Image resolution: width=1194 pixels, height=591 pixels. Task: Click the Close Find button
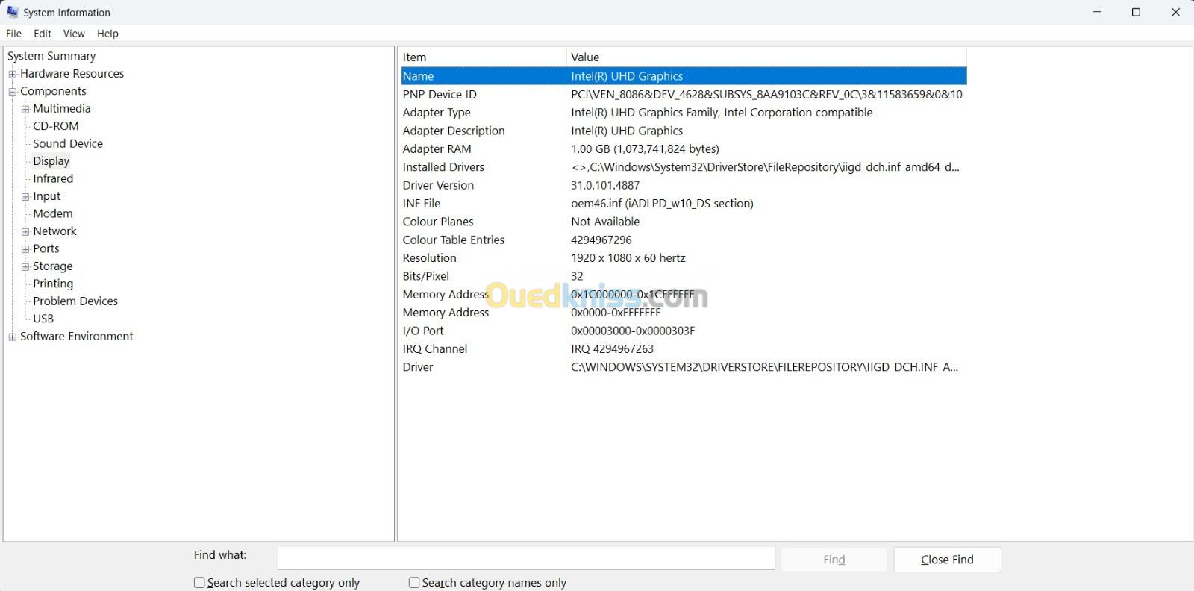(947, 560)
